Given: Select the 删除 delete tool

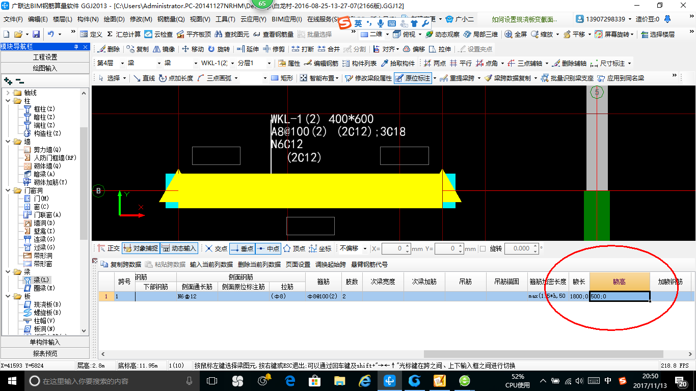Looking at the screenshot, I should tap(109, 49).
